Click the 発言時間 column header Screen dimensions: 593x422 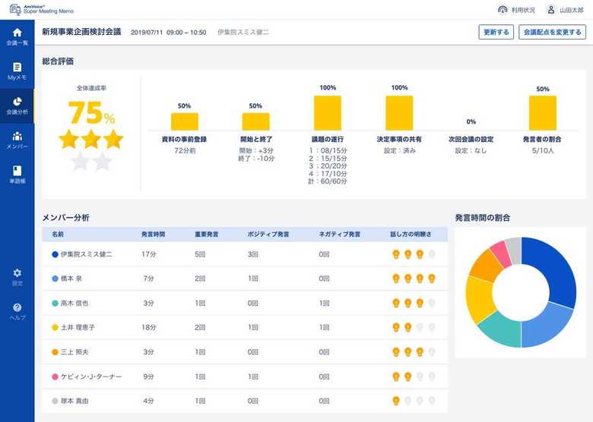pyautogui.click(x=153, y=235)
